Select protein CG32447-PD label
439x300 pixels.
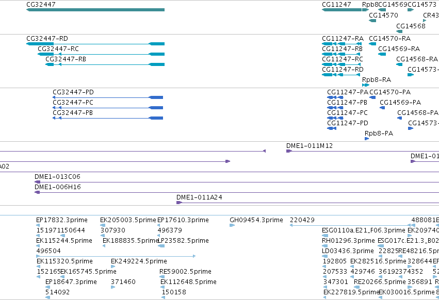pos(73,92)
